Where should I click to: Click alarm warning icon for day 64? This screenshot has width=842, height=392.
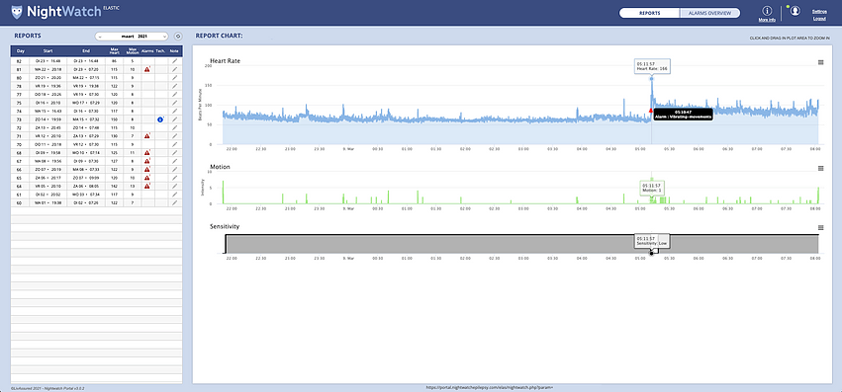point(146,186)
